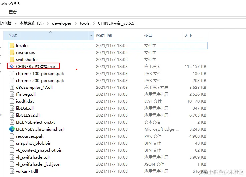The height and width of the screenshot is (177, 246).
Task: Select the libGLESv2.dll file name
Action: coord(28,115)
